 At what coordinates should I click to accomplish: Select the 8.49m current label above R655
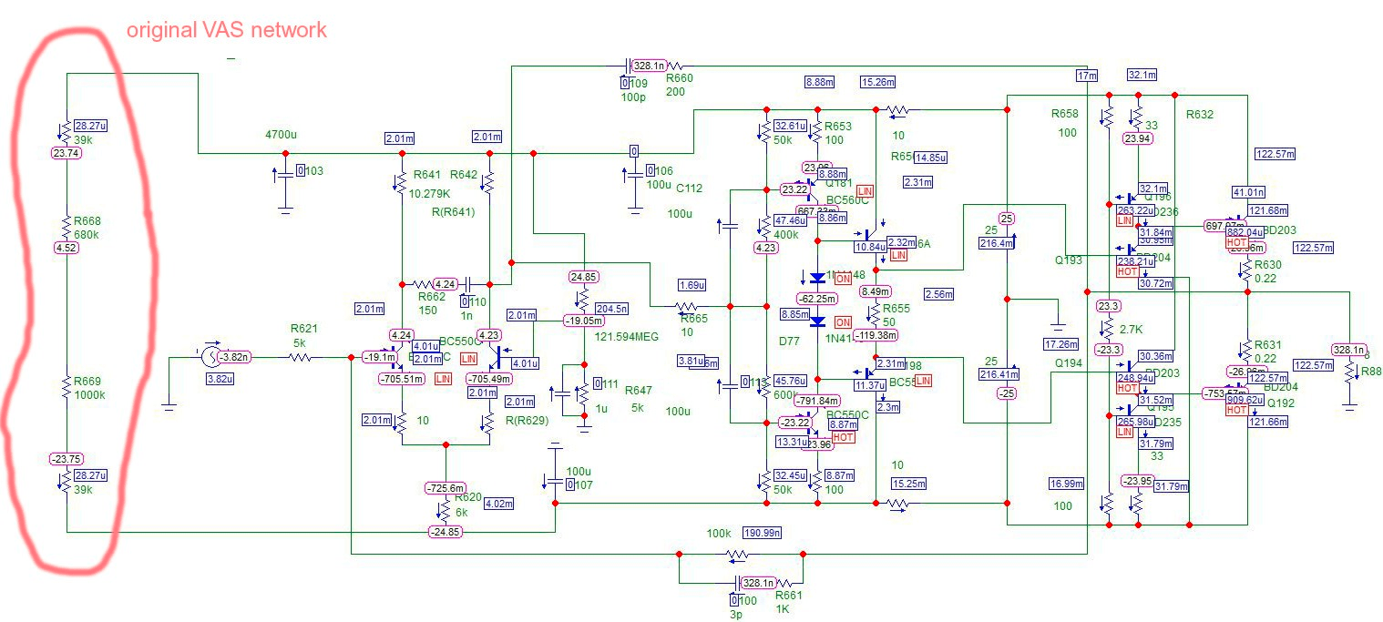point(876,291)
